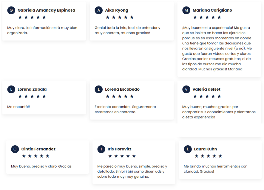264x190 pixels.
Task: Select the reviewer name Laura Kuhn
Action: pos(205,149)
